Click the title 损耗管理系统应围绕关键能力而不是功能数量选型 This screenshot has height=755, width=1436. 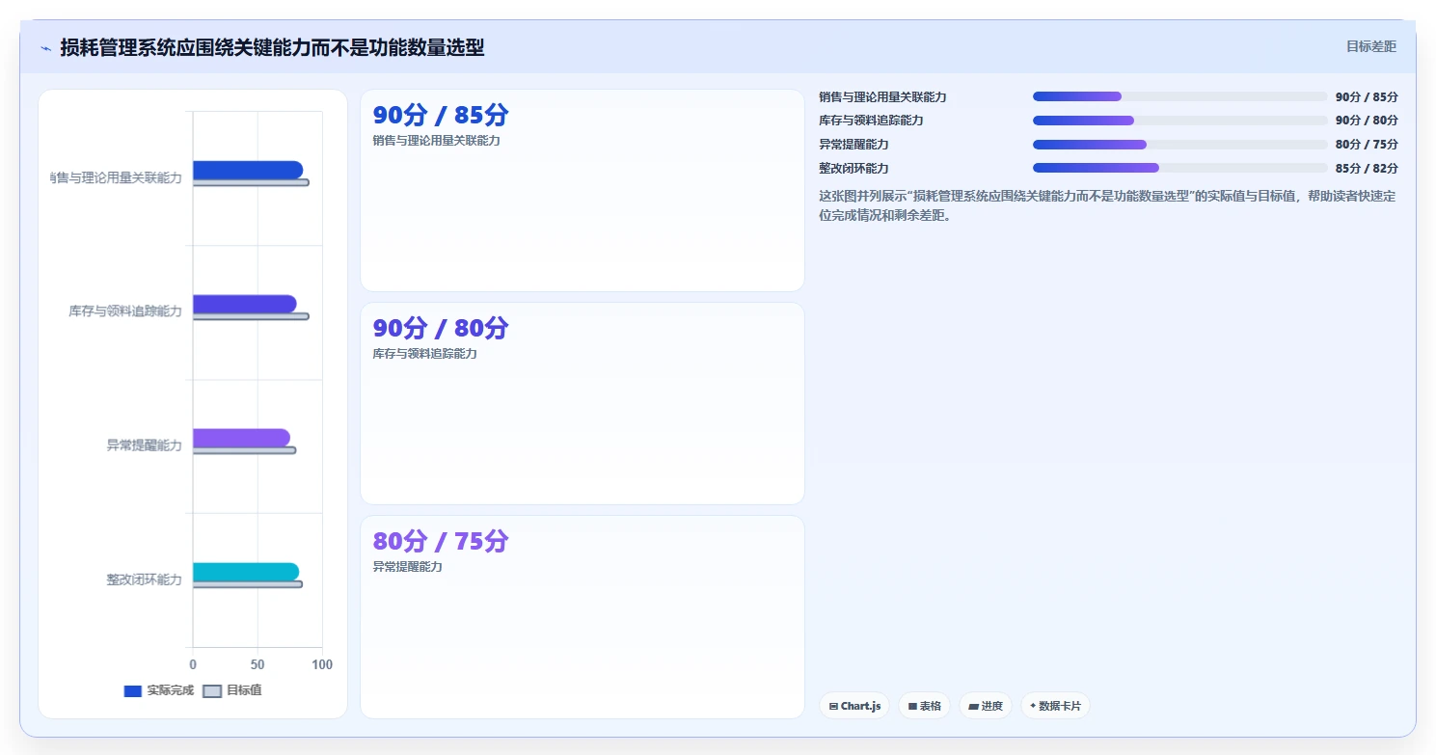pyautogui.click(x=272, y=48)
